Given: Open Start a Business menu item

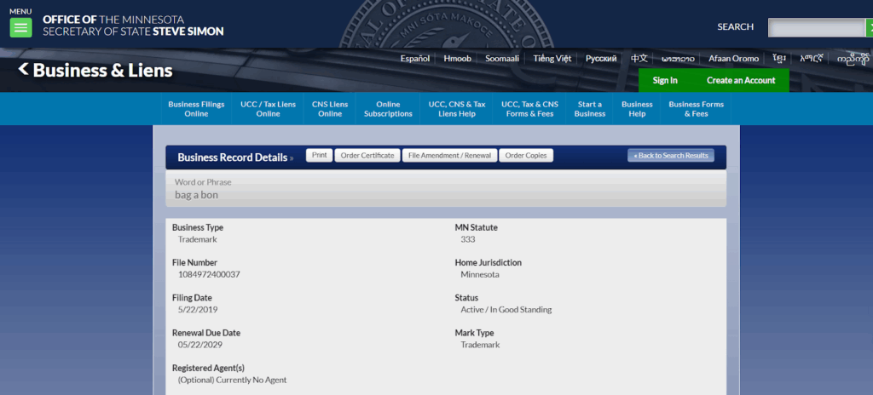Looking at the screenshot, I should click(x=590, y=109).
